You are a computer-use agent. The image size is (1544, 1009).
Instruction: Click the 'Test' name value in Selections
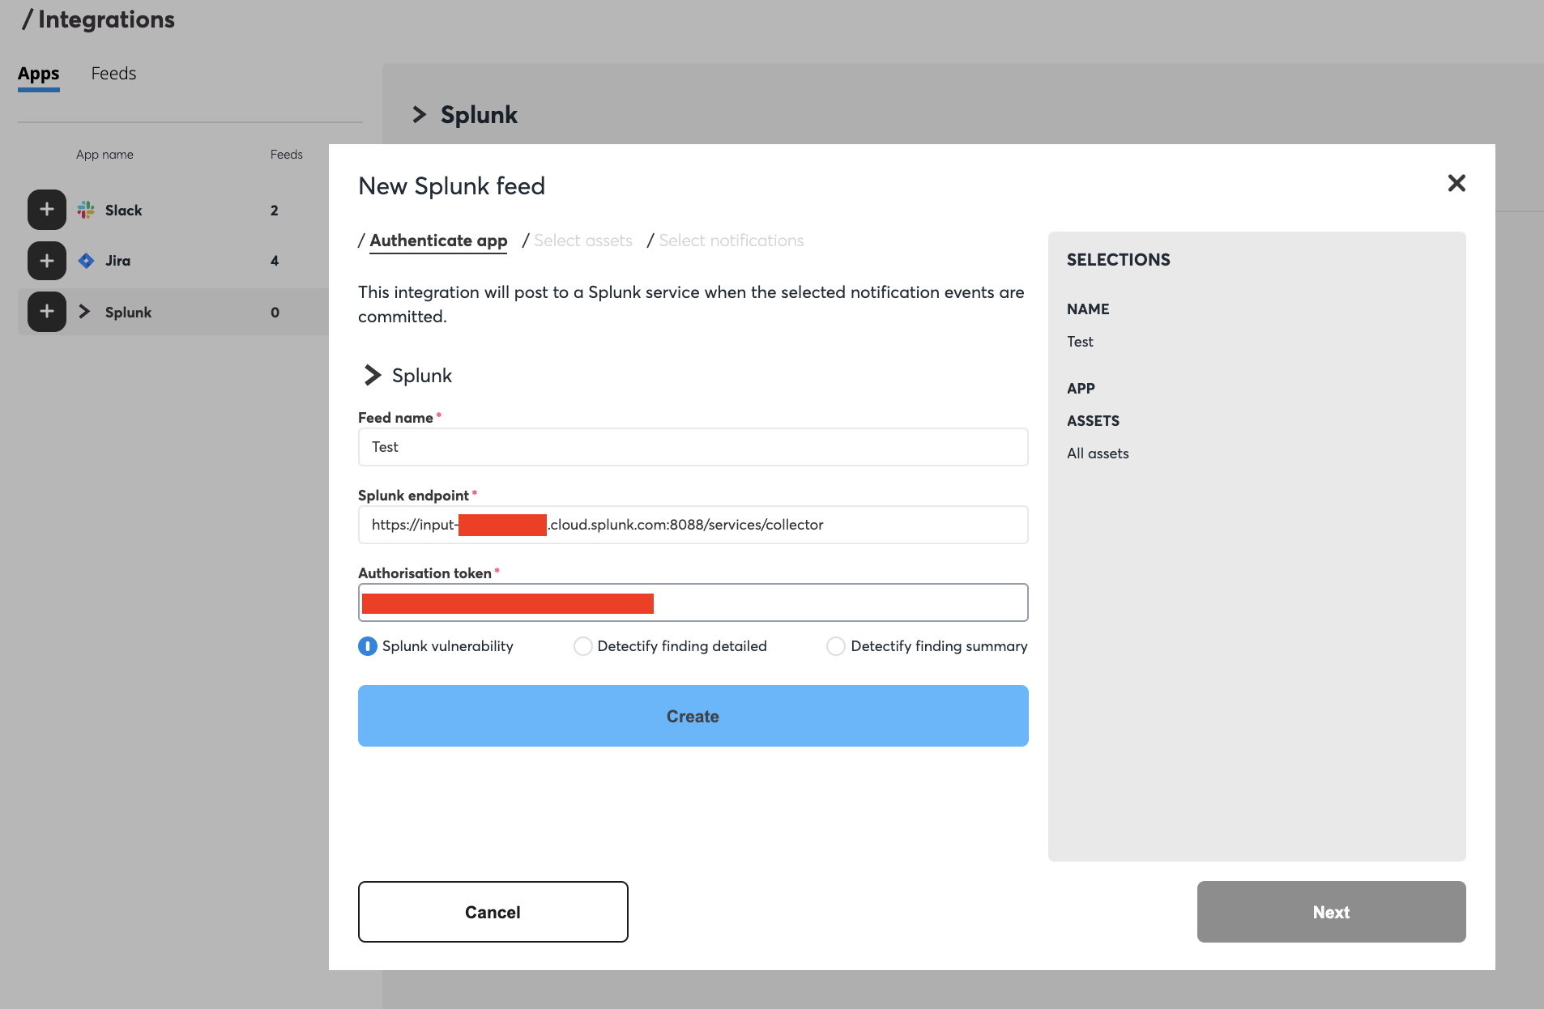[x=1080, y=342]
